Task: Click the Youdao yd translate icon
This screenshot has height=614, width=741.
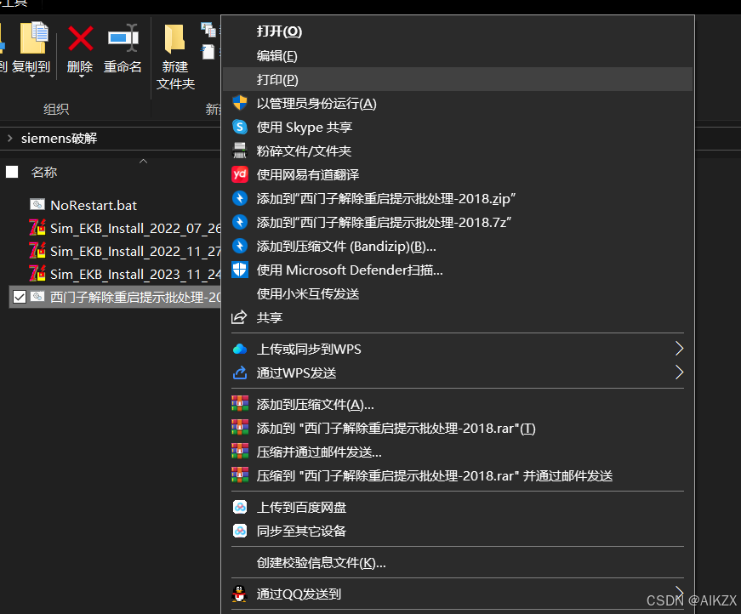Action: pos(240,174)
